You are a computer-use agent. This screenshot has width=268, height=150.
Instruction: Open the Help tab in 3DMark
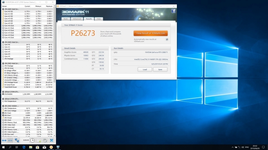pyautogui.click(x=99, y=19)
